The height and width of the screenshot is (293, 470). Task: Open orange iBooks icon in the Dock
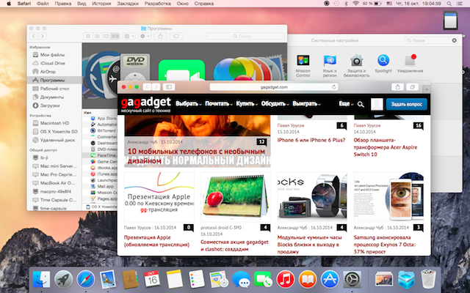[x=308, y=280]
